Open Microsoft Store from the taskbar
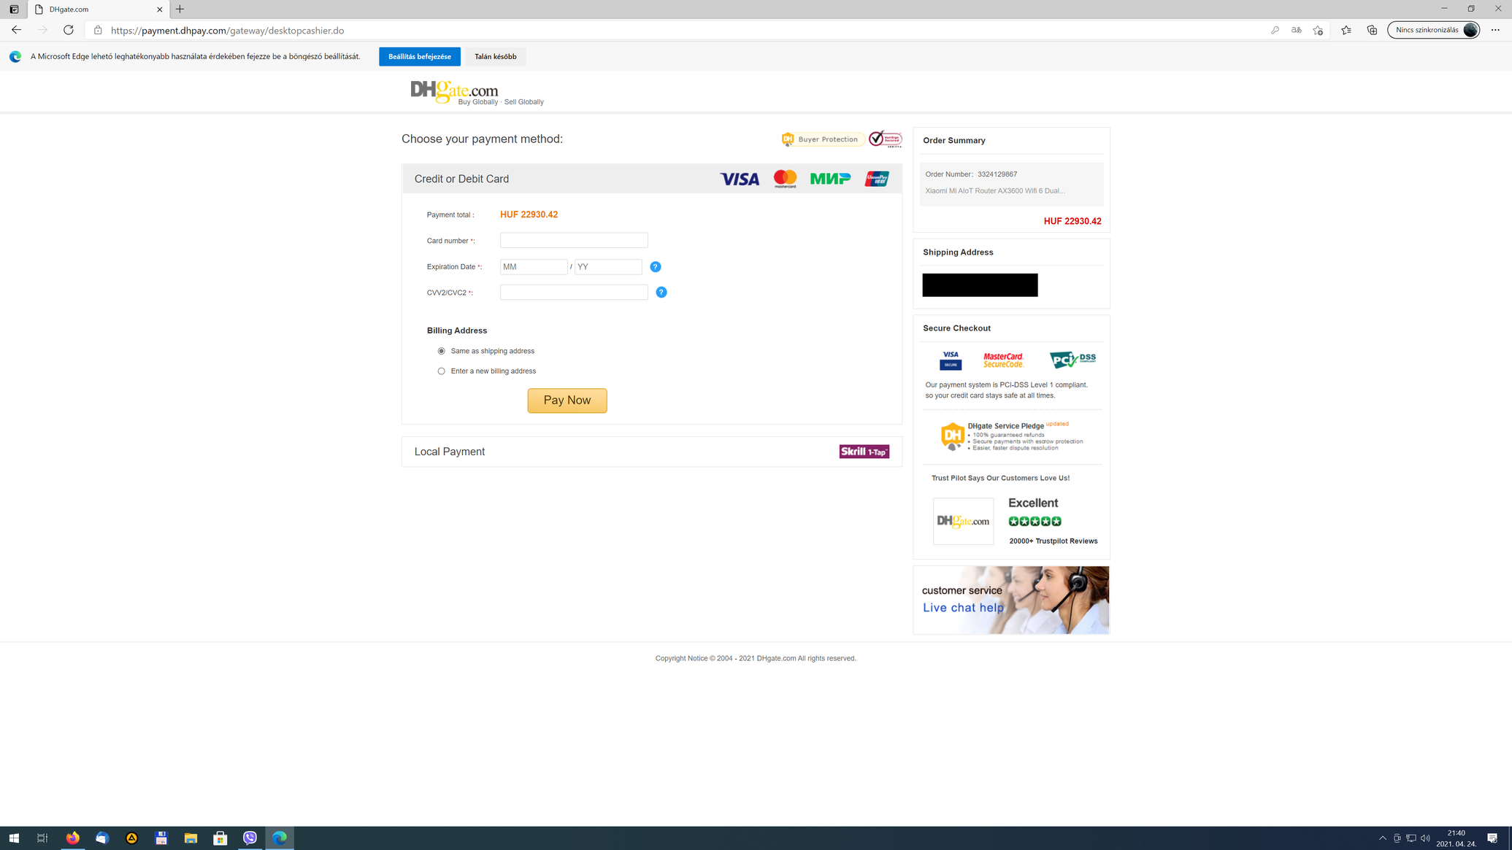This screenshot has width=1512, height=850. click(220, 838)
